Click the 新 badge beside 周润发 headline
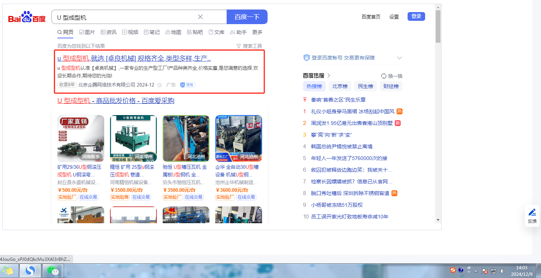The image size is (541, 278). pos(398,123)
